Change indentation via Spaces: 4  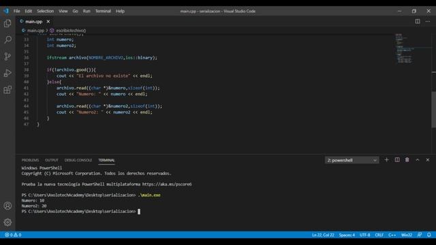coord(347,235)
